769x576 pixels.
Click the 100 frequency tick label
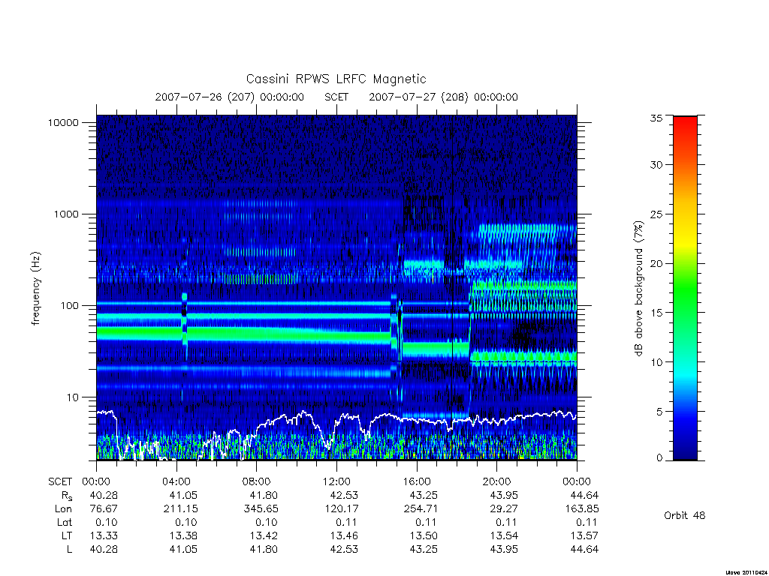tap(69, 306)
